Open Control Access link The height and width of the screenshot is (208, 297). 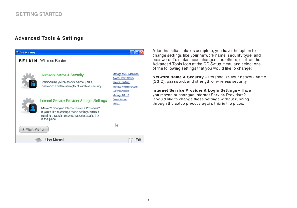coord(121,91)
